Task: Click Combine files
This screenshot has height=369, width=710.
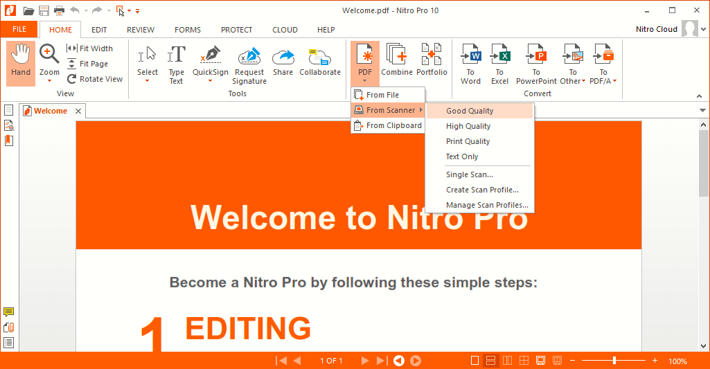Action: (x=397, y=60)
